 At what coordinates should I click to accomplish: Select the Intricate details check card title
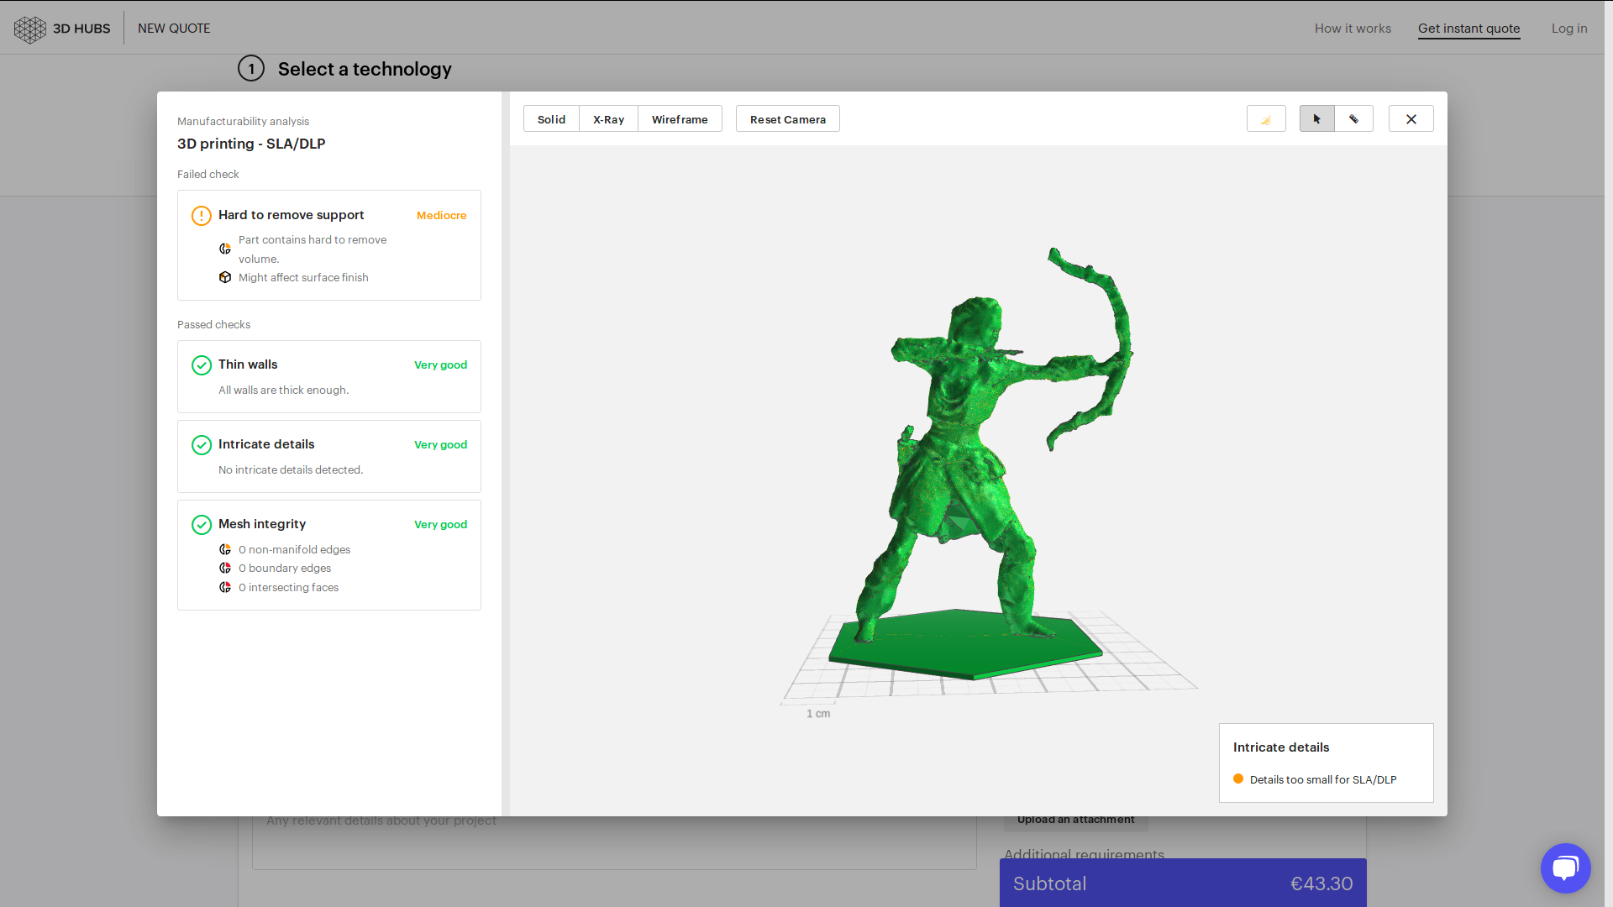pos(266,444)
